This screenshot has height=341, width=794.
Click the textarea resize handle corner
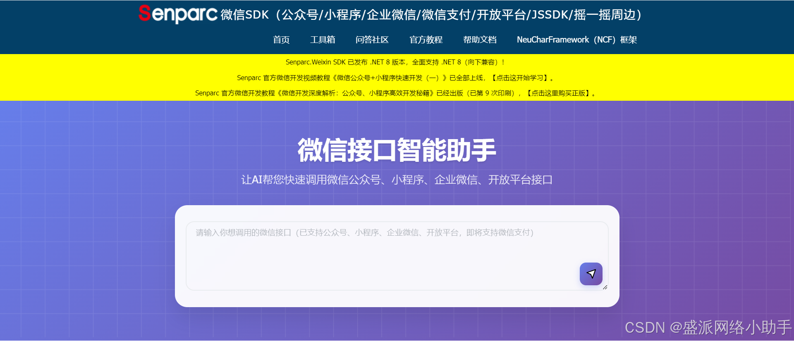pos(605,287)
